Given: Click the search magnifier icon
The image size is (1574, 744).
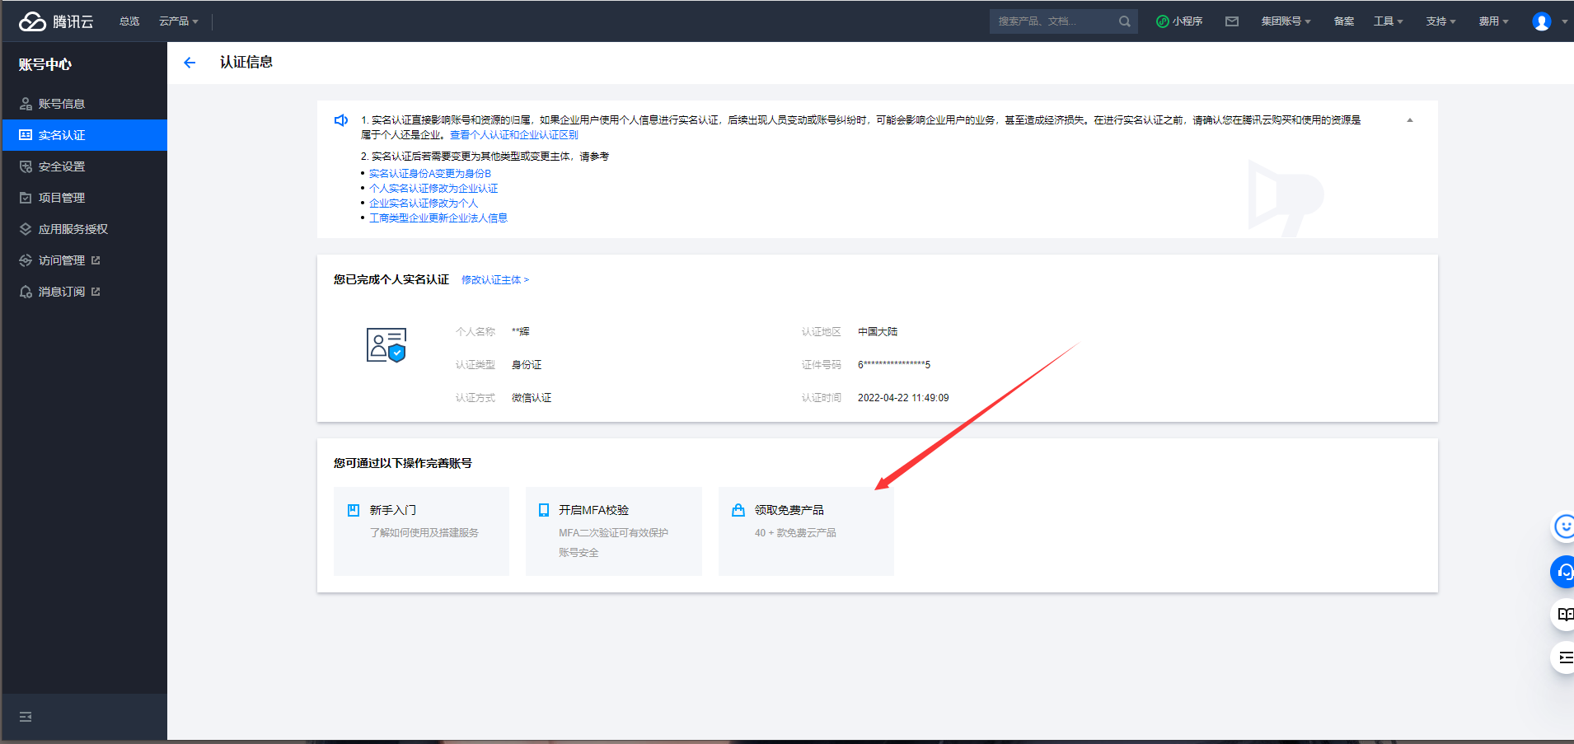Looking at the screenshot, I should pyautogui.click(x=1124, y=21).
